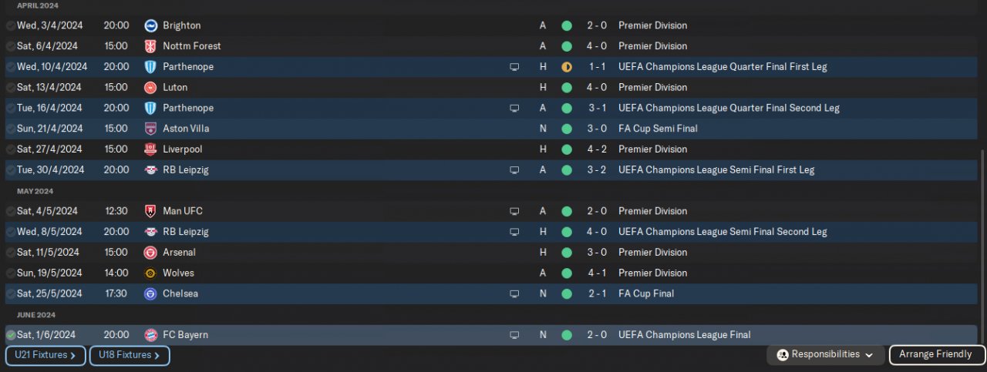Select the UEFA Champions League Final competition
Screen dimensions: 987x372
tap(684, 335)
